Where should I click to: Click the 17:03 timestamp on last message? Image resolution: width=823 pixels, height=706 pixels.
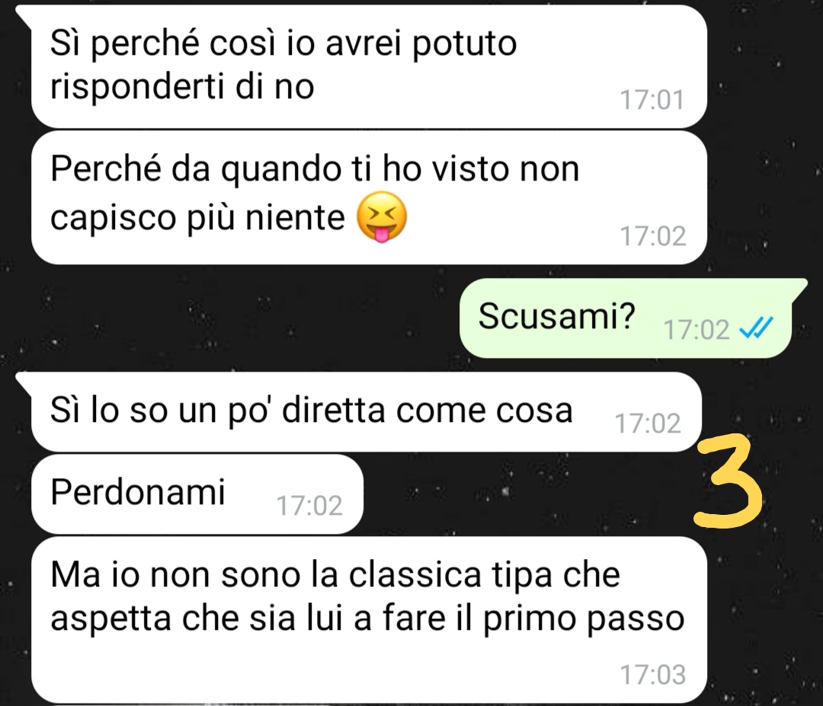(653, 675)
